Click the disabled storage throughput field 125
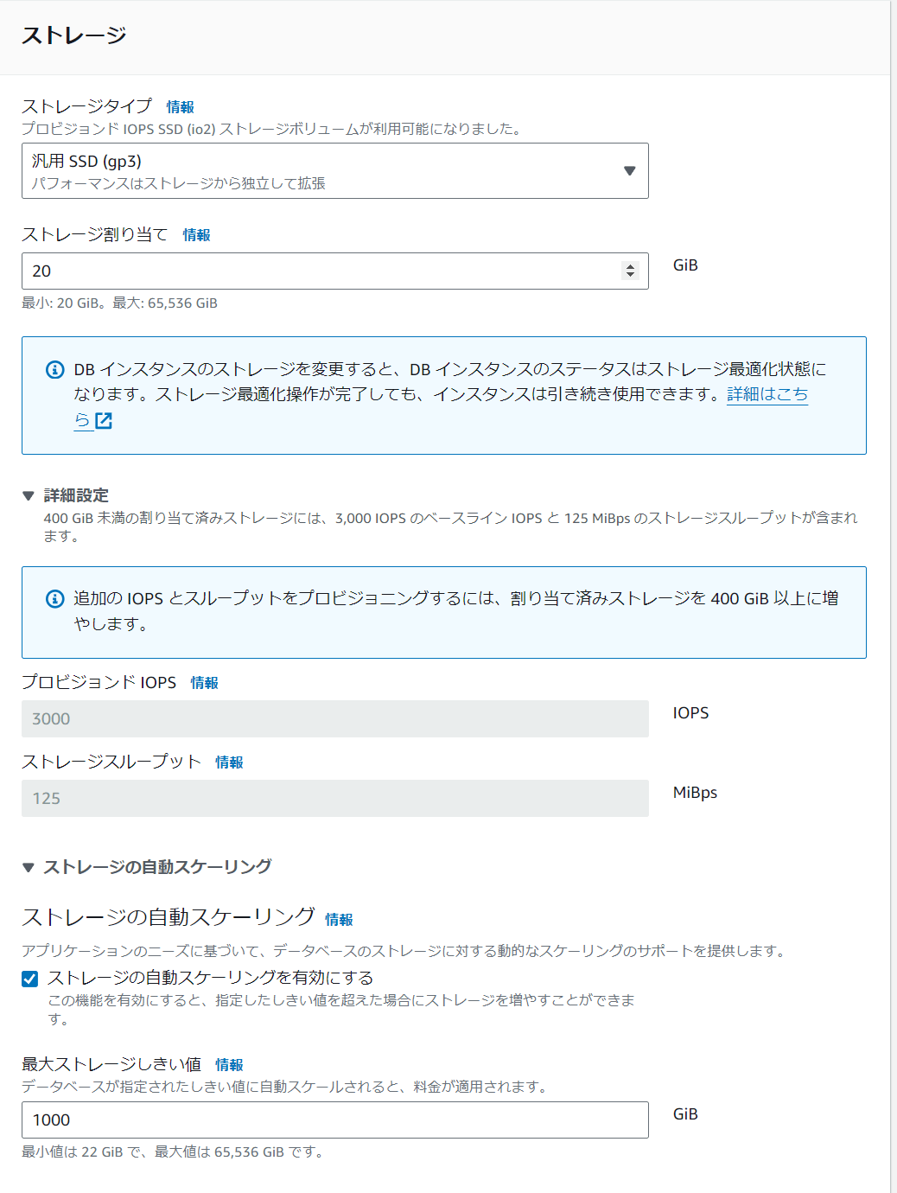 tap(335, 799)
